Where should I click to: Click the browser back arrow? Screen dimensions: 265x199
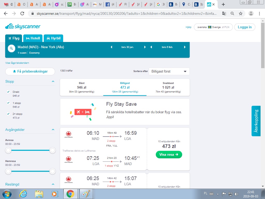pos(6,13)
